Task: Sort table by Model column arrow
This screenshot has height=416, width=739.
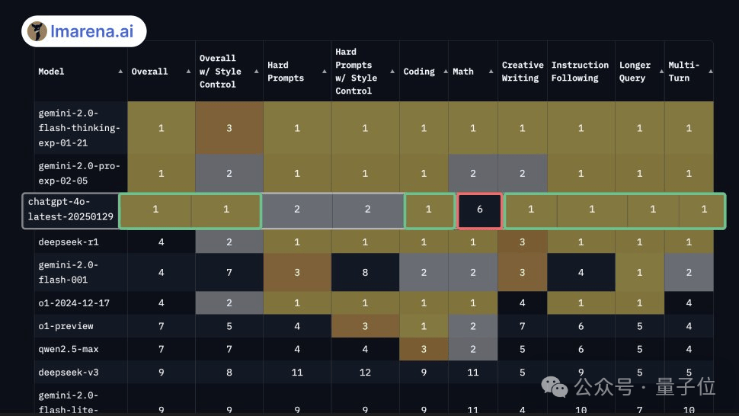Action: 120,71
